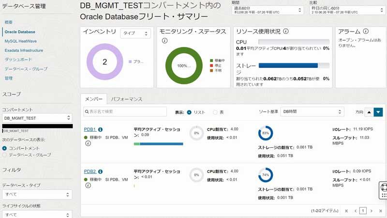Click 稼働中 green legend swatch
The image size is (387, 218).
(211, 61)
